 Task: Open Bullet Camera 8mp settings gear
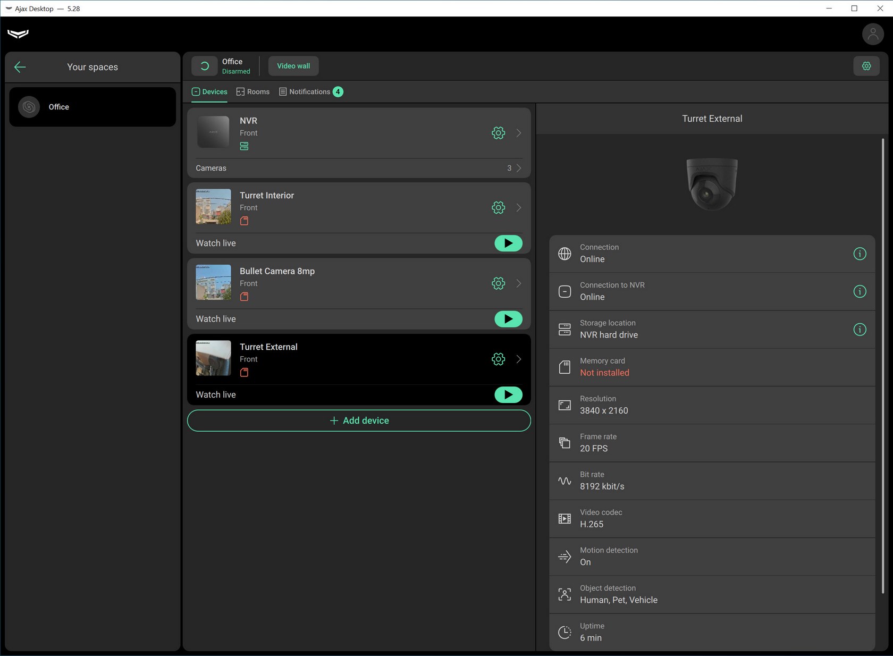498,283
